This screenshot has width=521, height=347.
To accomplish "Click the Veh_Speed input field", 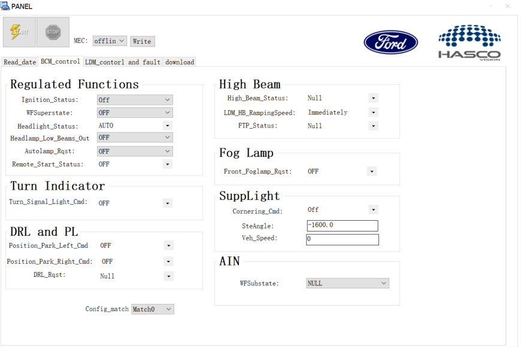I will click(342, 239).
